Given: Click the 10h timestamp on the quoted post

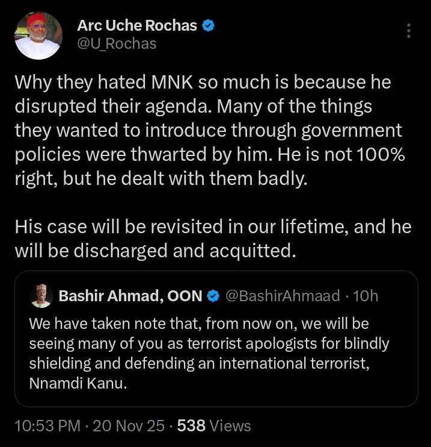Looking at the screenshot, I should click(365, 296).
